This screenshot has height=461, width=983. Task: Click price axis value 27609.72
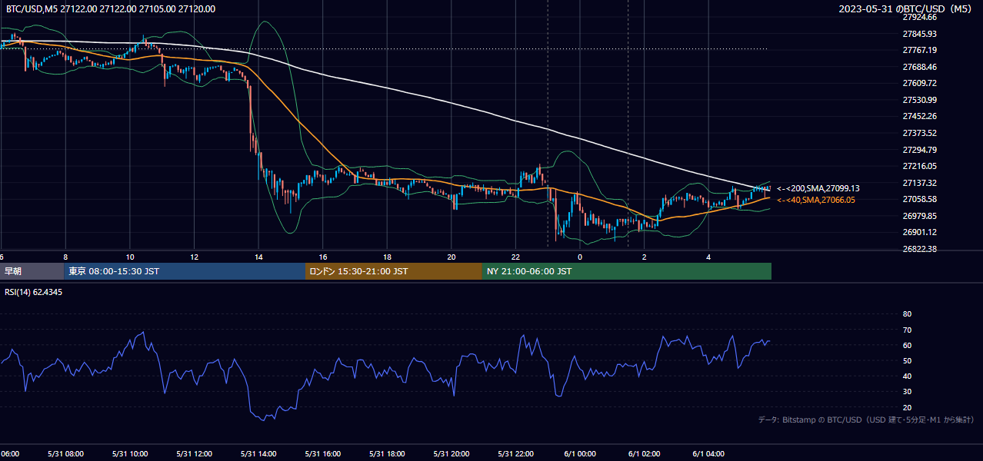[919, 83]
